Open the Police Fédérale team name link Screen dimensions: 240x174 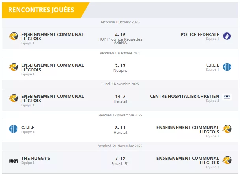pos(200,34)
